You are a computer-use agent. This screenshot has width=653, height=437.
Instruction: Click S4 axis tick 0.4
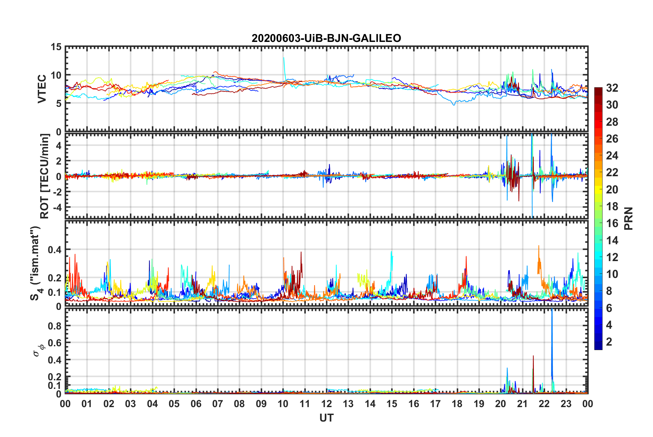tap(55, 250)
